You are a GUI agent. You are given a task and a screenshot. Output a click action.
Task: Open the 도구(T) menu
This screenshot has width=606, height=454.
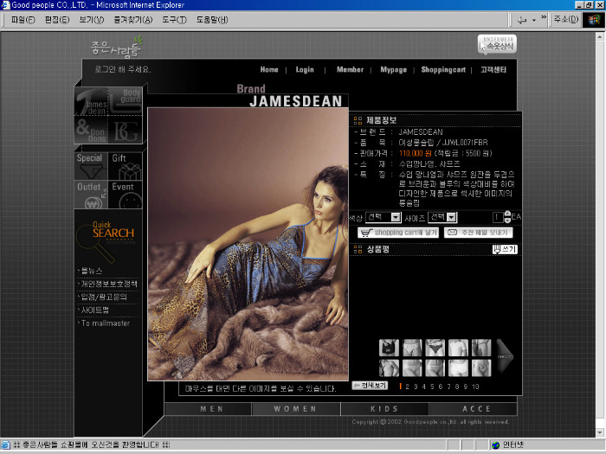coord(174,20)
